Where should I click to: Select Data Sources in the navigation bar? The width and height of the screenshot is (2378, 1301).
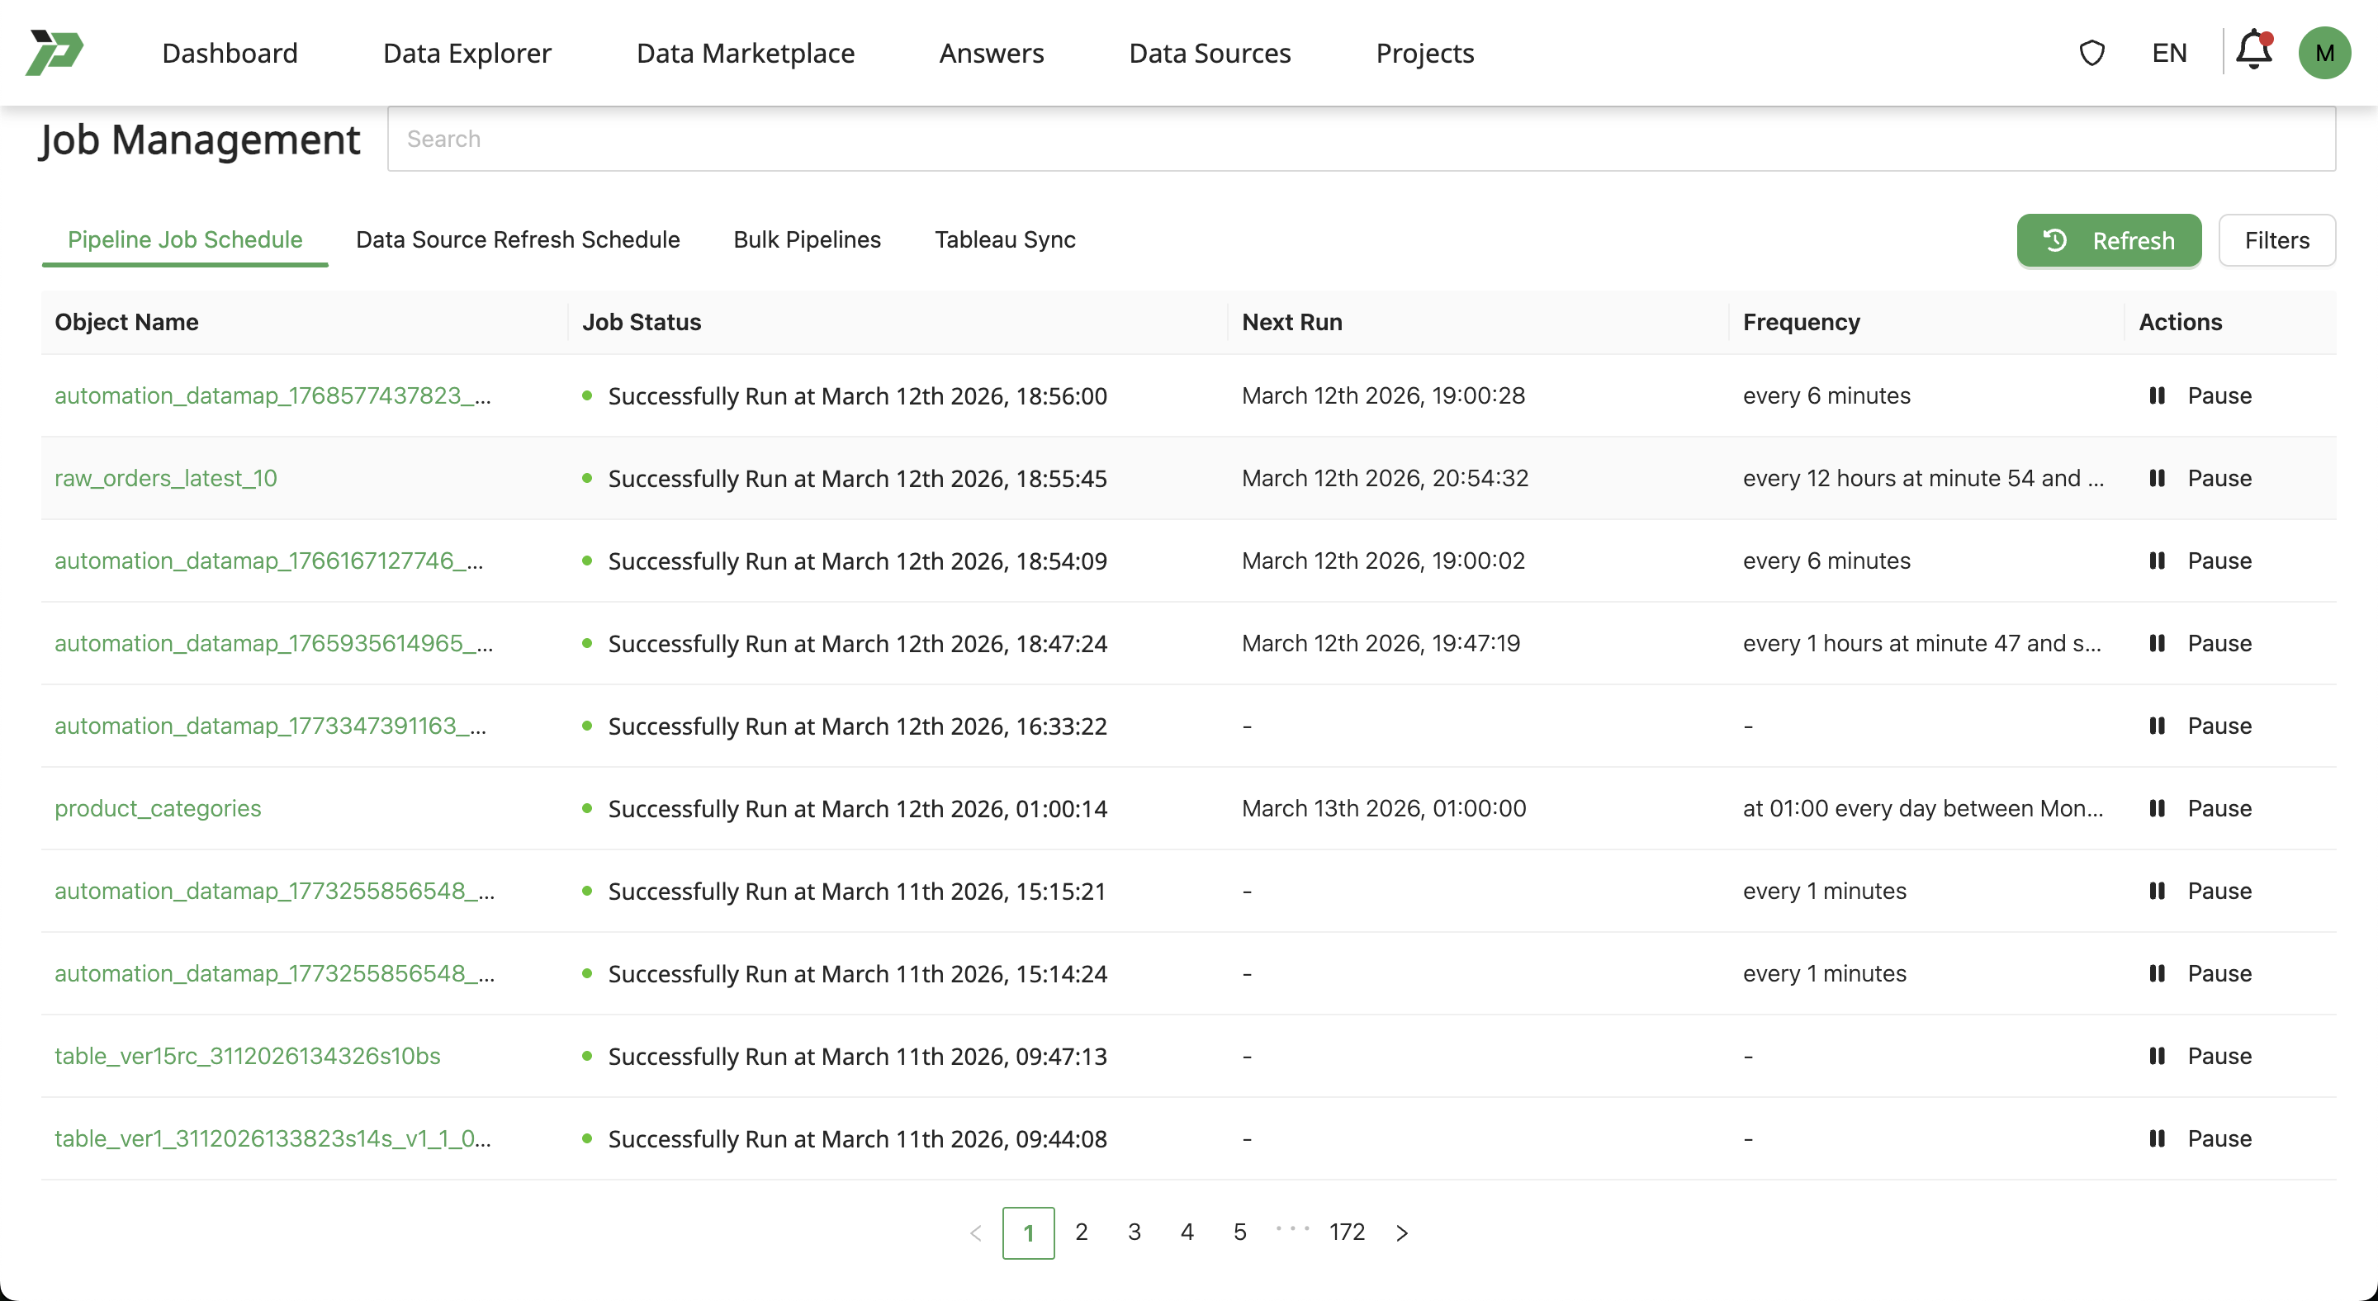click(1210, 53)
